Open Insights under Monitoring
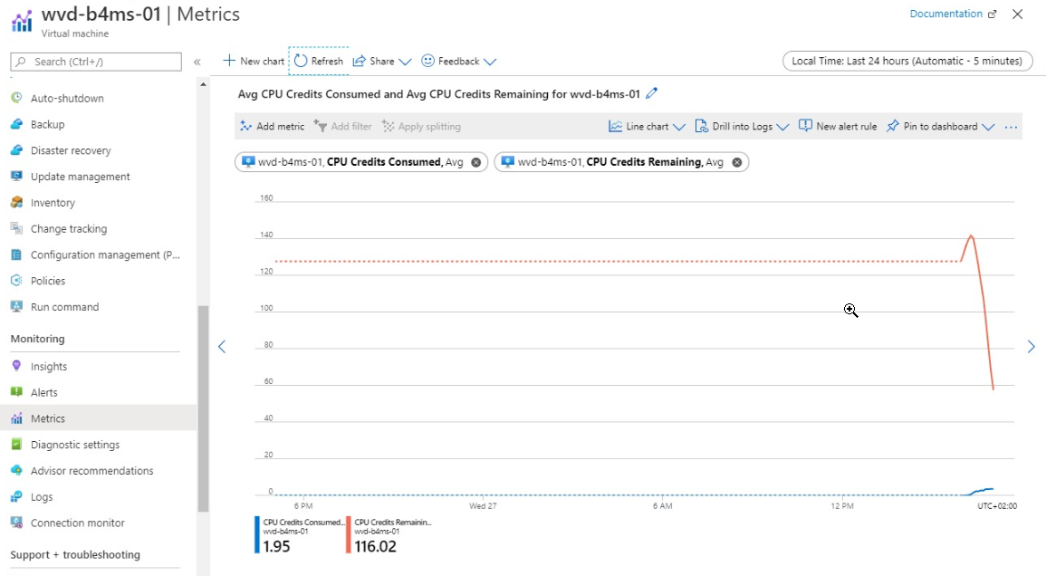 coord(49,366)
